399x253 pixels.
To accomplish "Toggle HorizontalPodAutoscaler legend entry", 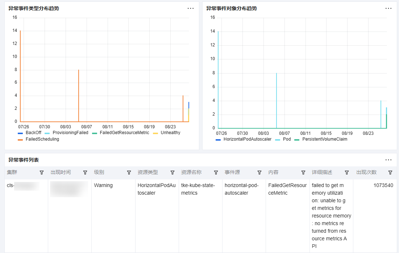I will click(247, 139).
